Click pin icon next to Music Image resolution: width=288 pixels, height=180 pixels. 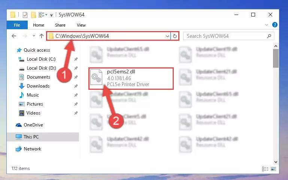[76, 95]
